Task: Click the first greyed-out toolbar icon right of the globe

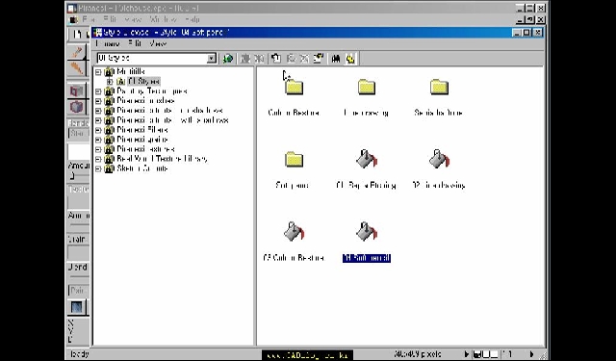Action: click(245, 59)
